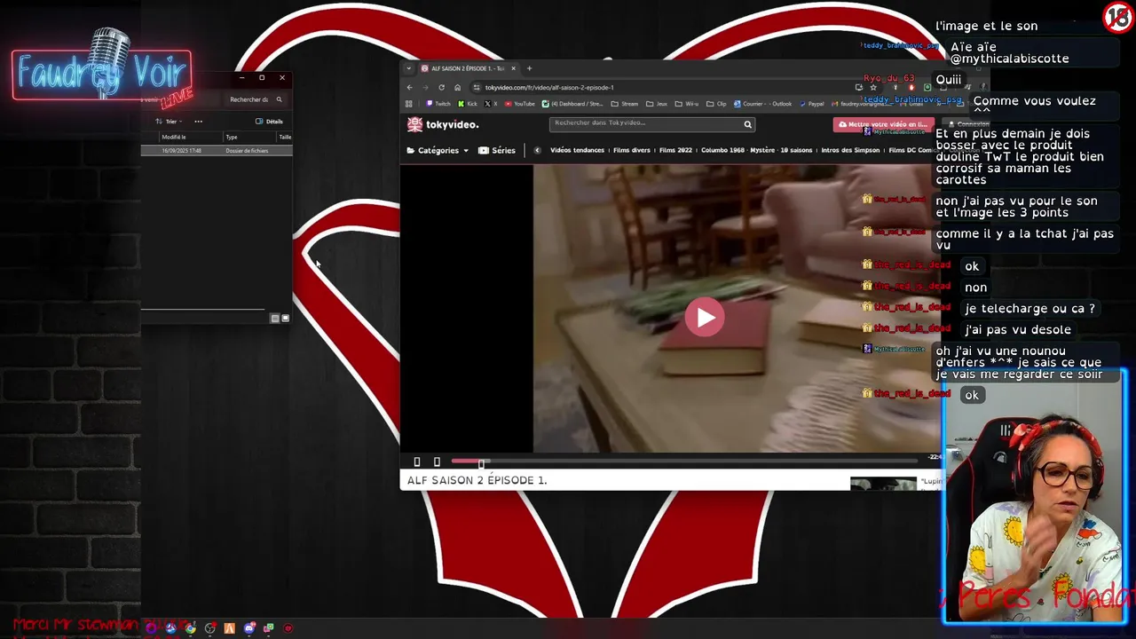Open the orange app icon in taskbar

click(230, 628)
